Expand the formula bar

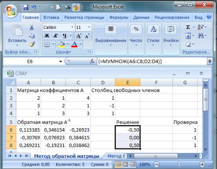pyautogui.click(x=210, y=61)
